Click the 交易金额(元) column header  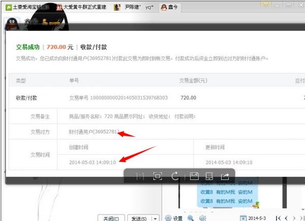point(193,80)
